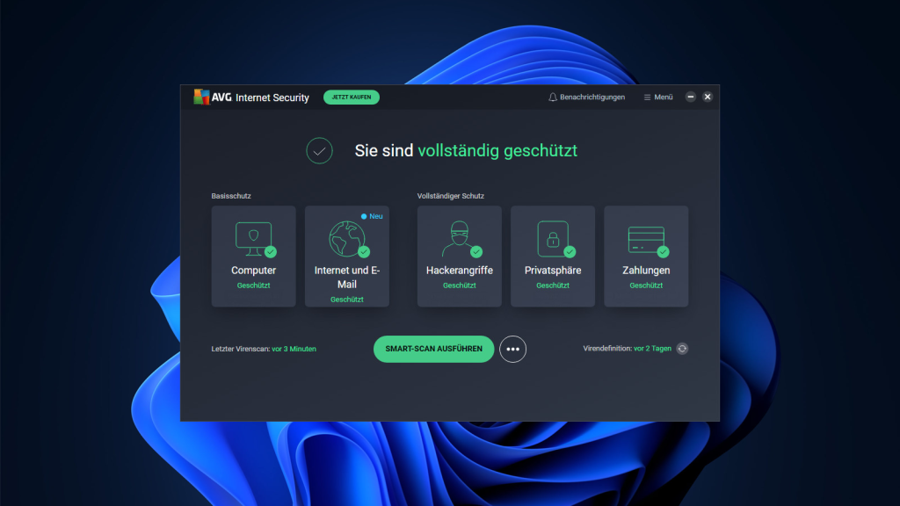Click 'Geschützt' status under Hackerangriffe

tap(459, 286)
